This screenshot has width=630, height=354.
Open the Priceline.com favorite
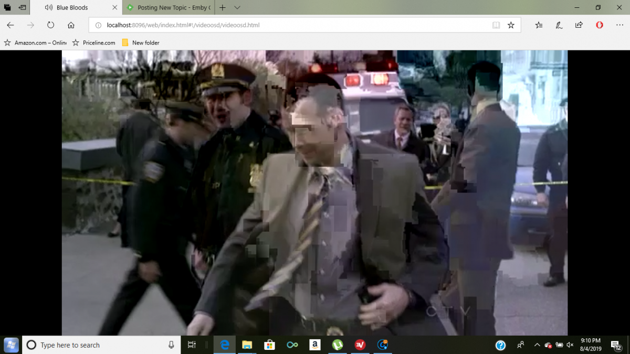tap(94, 42)
